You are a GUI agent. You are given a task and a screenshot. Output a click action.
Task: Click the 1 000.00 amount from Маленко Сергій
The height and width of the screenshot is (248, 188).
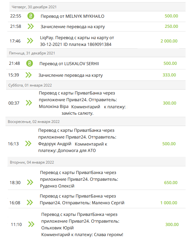coord(169,203)
